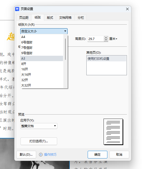Switch to the 页边距 tab

click(x=24, y=17)
